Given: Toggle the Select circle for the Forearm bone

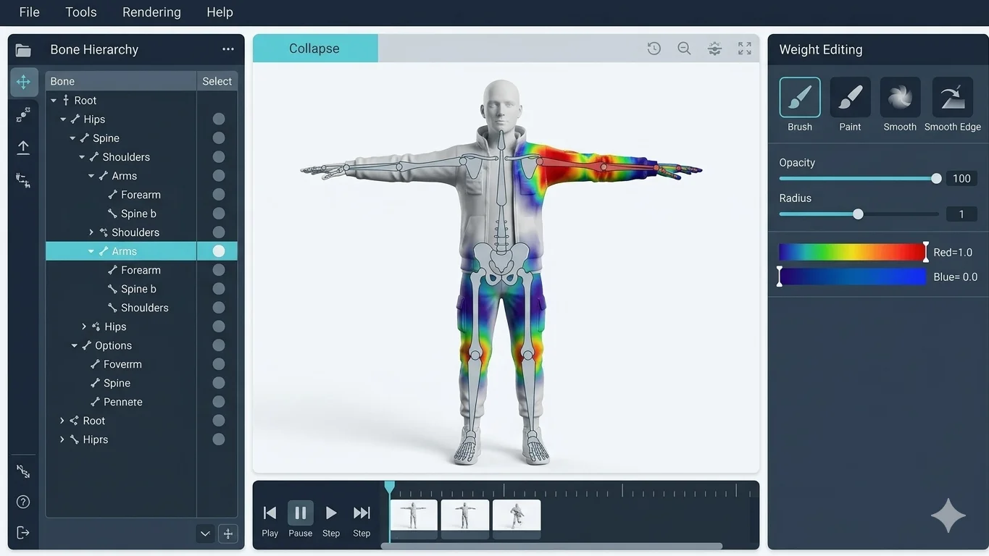Looking at the screenshot, I should (x=218, y=194).
